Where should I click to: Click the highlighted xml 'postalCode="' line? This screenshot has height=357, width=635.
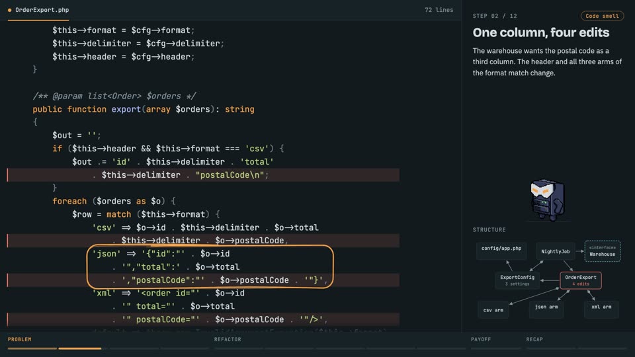203,319
